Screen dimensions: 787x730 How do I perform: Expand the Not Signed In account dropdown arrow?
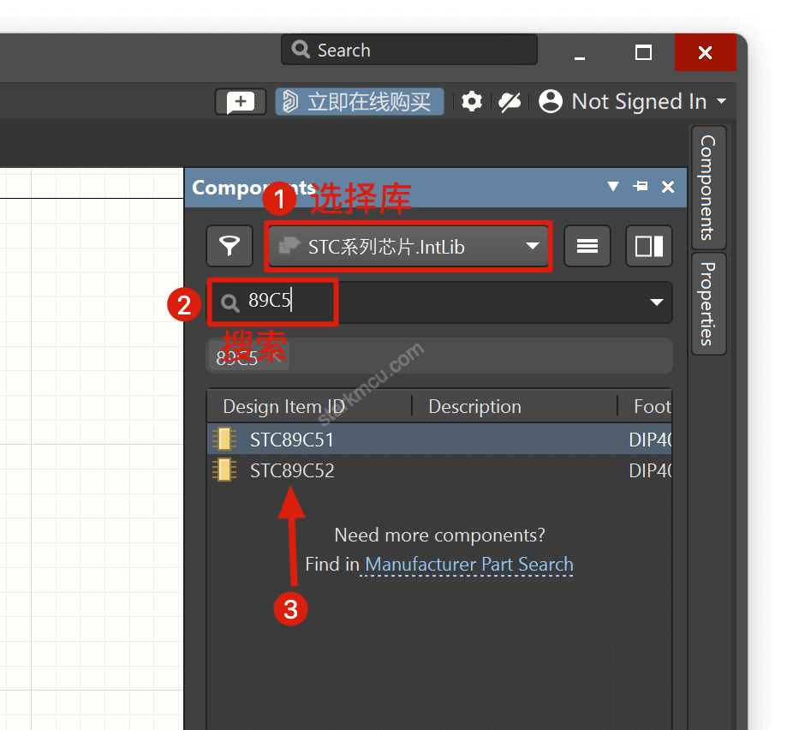(721, 101)
